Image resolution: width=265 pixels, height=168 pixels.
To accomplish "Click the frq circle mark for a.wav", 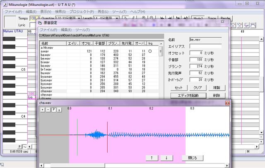I will [x=150, y=51].
